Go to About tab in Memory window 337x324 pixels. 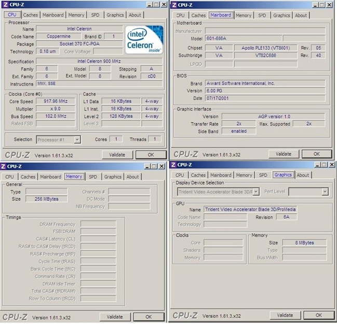coord(132,177)
